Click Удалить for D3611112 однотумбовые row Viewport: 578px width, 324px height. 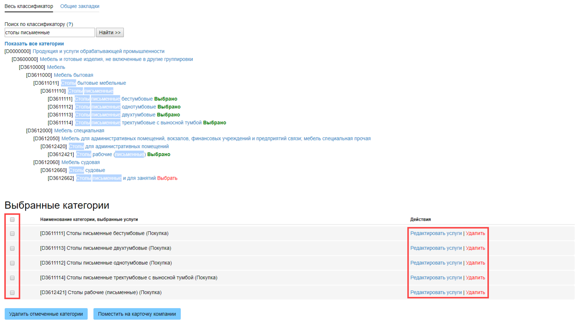pos(475,263)
